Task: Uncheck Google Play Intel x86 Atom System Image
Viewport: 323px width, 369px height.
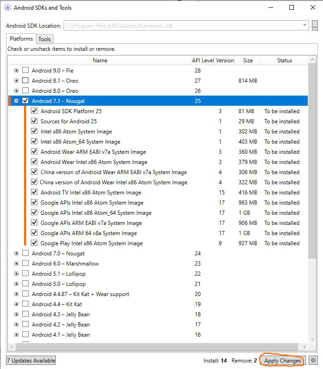Action: [x=34, y=243]
